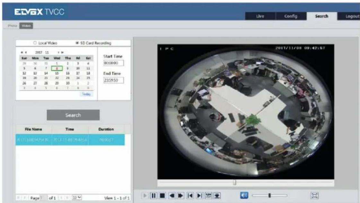
Task: Open the Search tab
Action: (x=322, y=16)
